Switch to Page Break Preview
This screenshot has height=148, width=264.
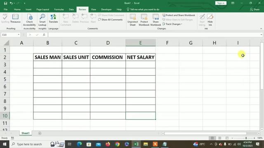(227, 138)
